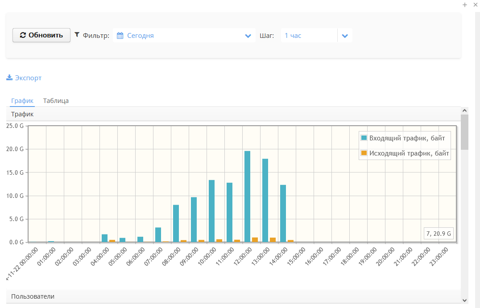Open the step dropdown arrow for 1 час
Image resolution: width=480 pixels, height=308 pixels.
click(x=345, y=36)
